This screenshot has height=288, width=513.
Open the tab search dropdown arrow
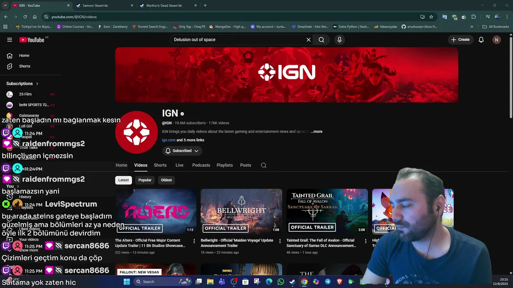5,6
